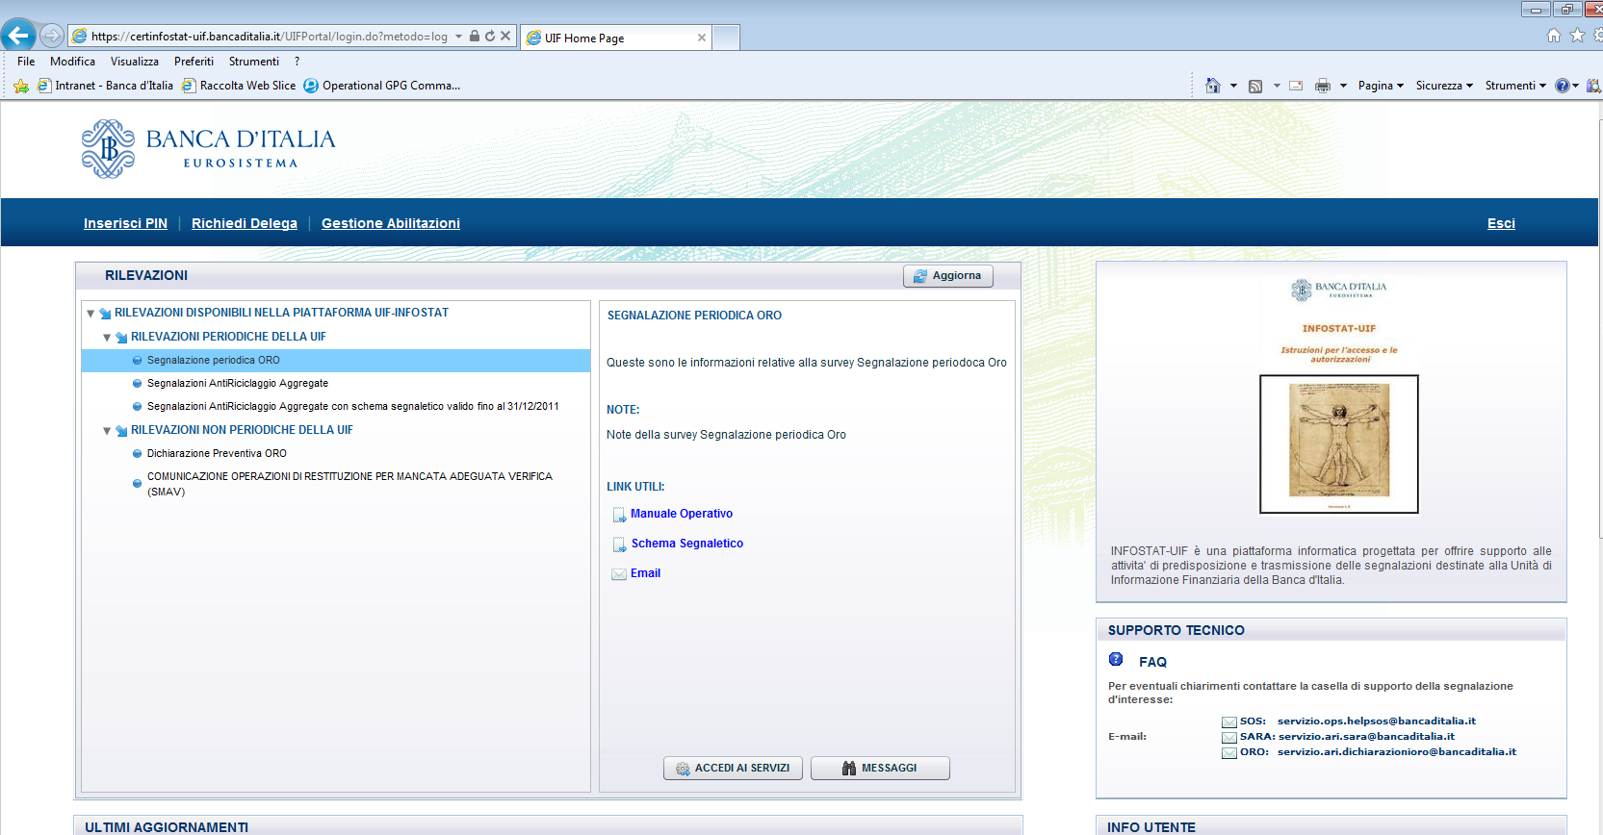This screenshot has height=835, width=1603.
Task: Refresh the page with the reload icon
Action: (x=490, y=36)
